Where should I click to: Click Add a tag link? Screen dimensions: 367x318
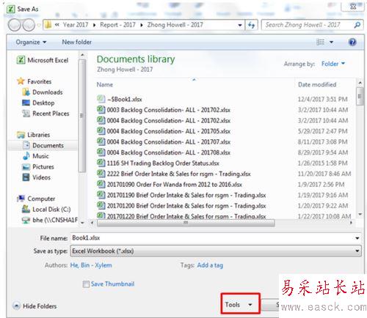[x=210, y=265]
